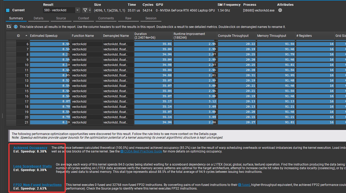Open the Source tab
Viewport: 346px width, 193px height.
pos(61,18)
